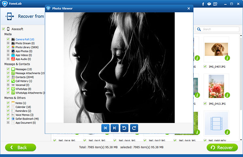Viewport: 243px width, 157px height.
Task: Uncheck the Messages checkbox
Action: pos(8,69)
